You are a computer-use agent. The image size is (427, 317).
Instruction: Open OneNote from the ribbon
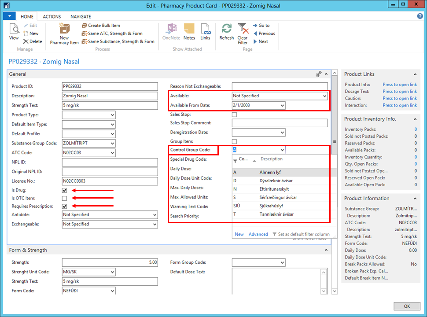[170, 29]
